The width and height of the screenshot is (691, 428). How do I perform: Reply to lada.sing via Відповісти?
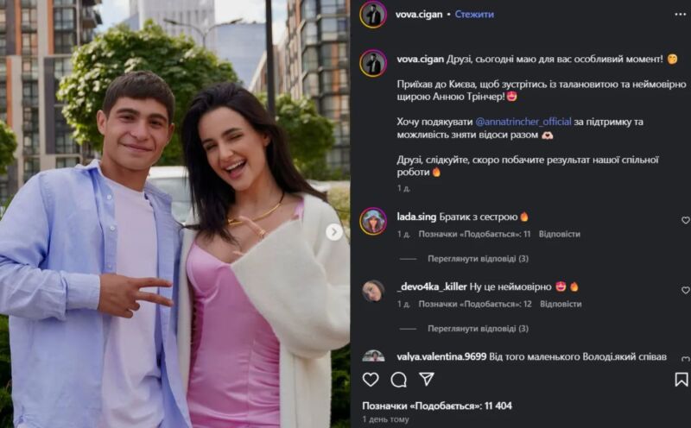click(x=559, y=234)
